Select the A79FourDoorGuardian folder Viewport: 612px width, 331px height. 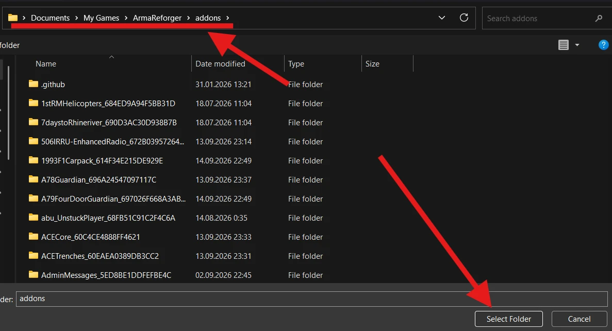[113, 199]
